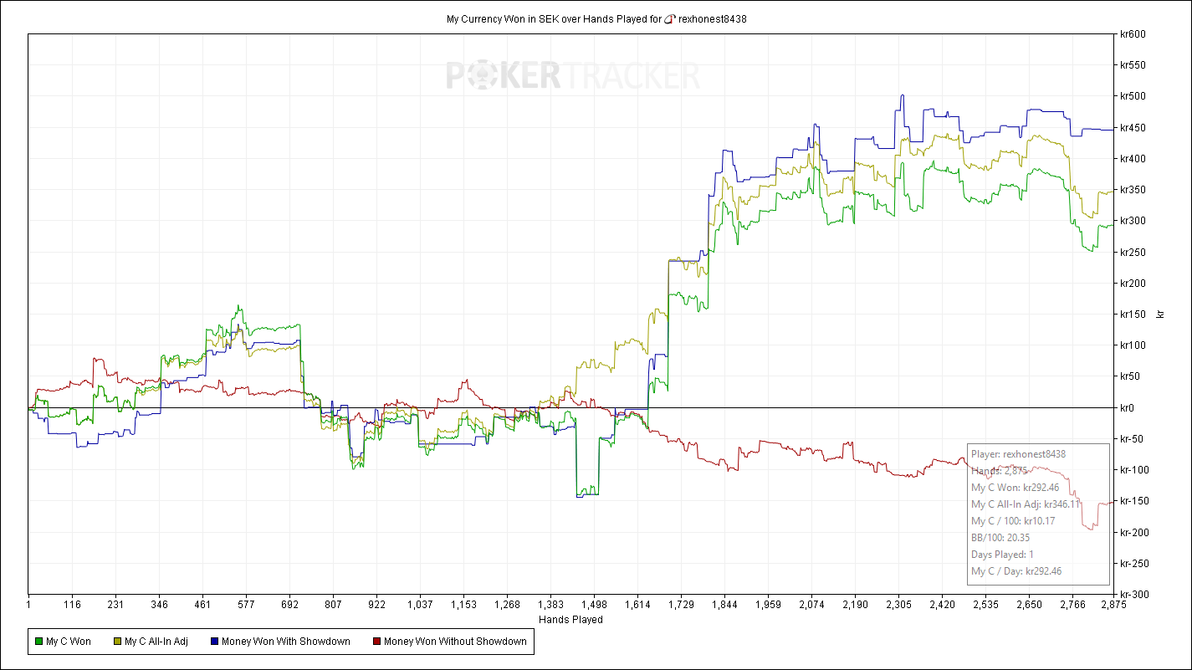Click the 'kr250' y-axis label
1192x670 pixels.
click(x=1132, y=253)
